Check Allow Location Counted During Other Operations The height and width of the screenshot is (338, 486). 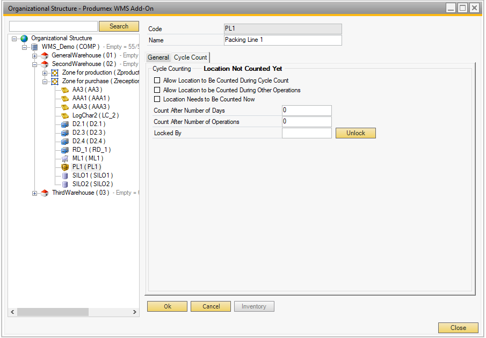(x=157, y=90)
